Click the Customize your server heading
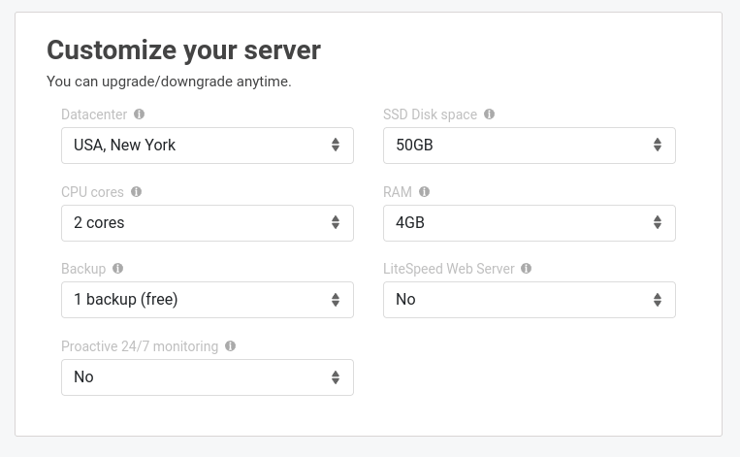Screen dimensions: 740x457 pos(183,50)
